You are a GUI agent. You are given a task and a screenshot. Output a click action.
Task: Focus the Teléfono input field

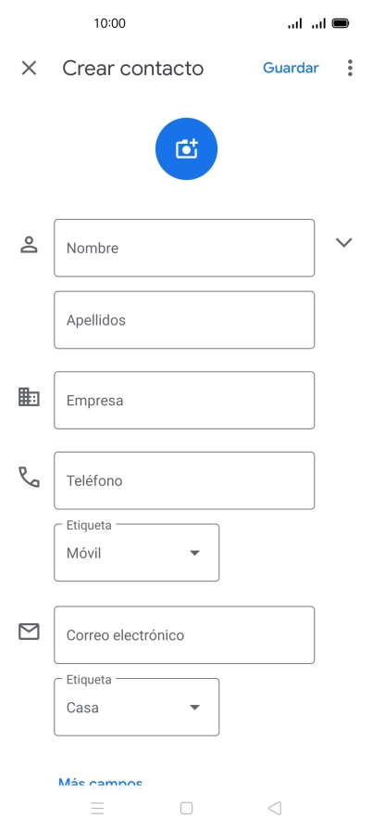point(184,480)
